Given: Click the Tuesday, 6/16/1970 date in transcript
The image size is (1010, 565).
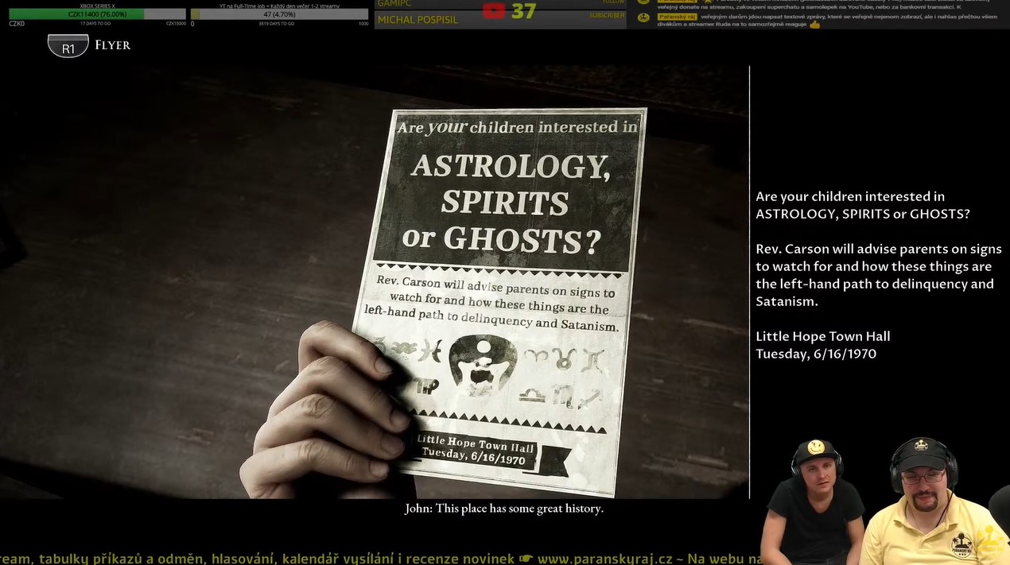Looking at the screenshot, I should (816, 354).
